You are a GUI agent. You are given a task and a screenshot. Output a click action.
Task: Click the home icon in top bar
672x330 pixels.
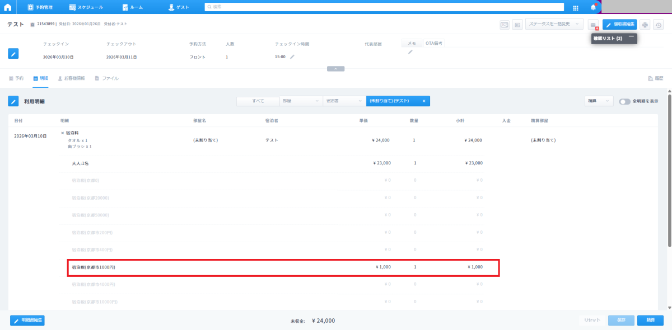click(x=8, y=7)
